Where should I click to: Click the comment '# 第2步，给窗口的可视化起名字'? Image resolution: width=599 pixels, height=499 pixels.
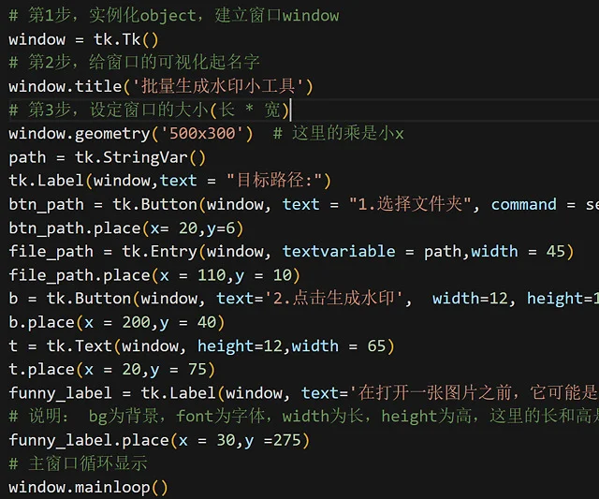[134, 63]
